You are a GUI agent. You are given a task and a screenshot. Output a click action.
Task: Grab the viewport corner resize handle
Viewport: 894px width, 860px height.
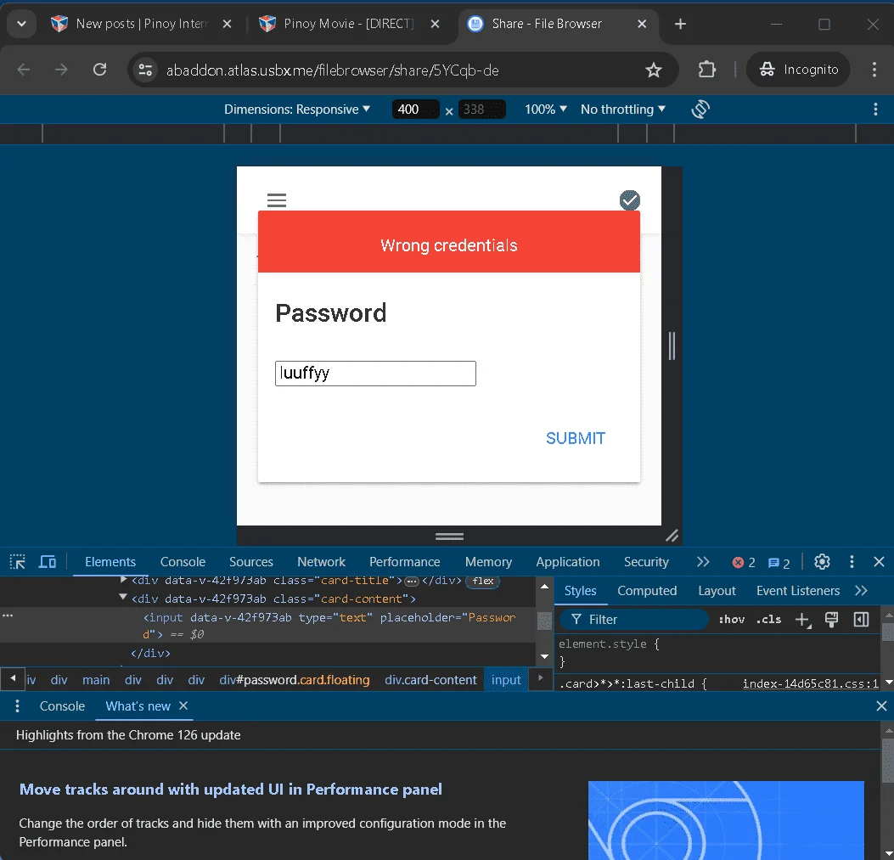672,536
